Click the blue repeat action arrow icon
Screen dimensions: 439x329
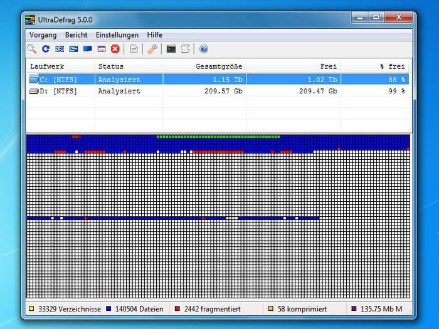tap(46, 49)
